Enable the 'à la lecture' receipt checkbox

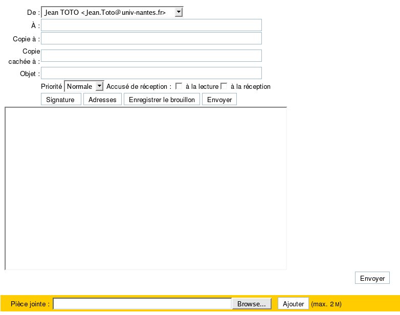(x=179, y=87)
